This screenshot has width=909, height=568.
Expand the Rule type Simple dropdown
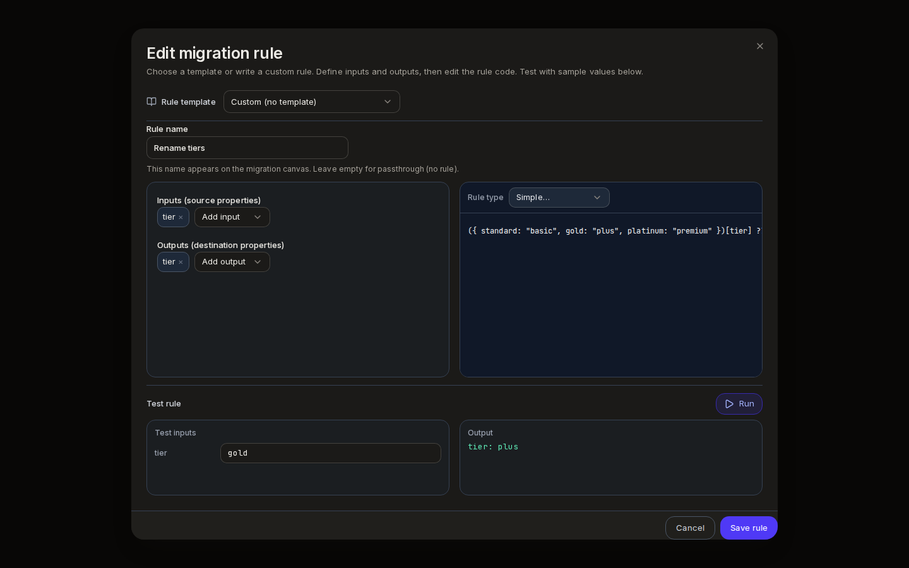559,198
